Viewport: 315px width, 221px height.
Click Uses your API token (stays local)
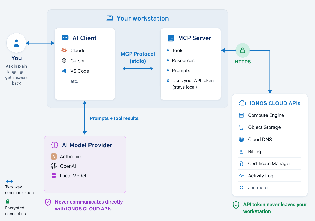point(193,84)
